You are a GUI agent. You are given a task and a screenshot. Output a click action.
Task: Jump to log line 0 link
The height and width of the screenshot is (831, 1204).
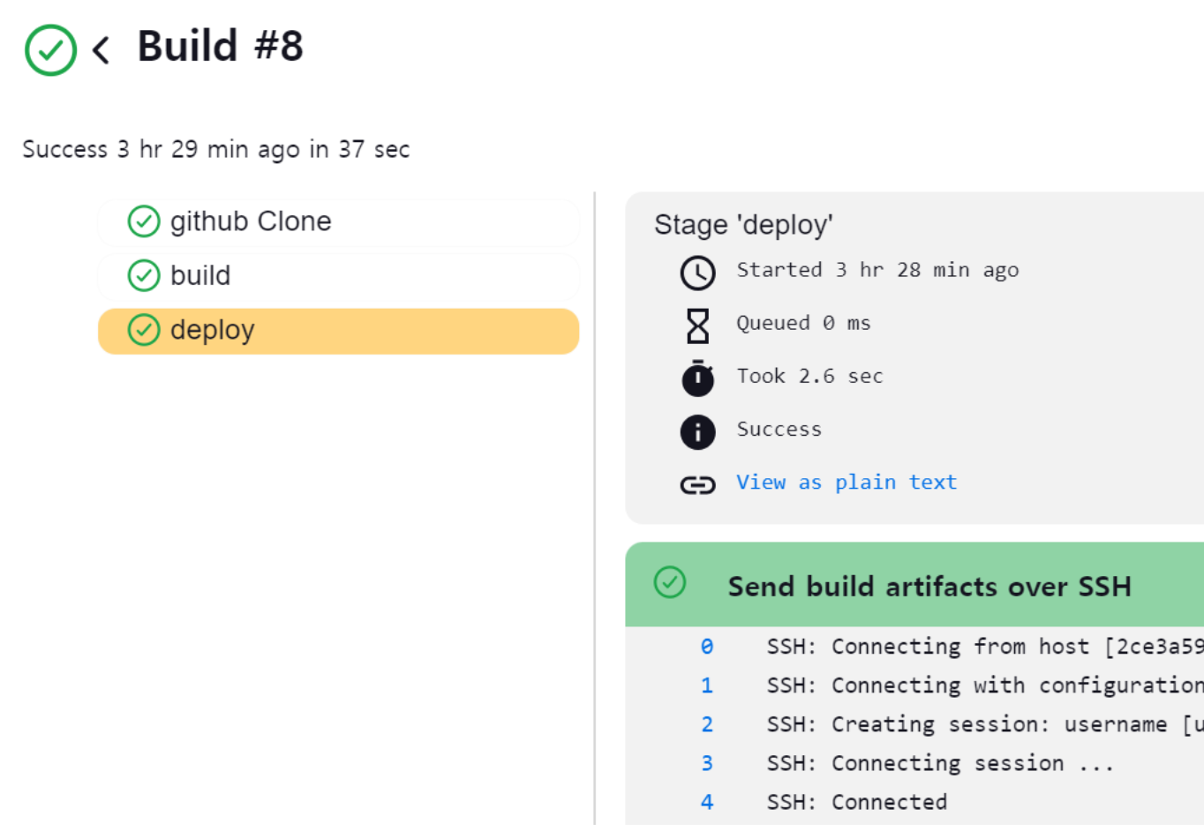coord(706,647)
